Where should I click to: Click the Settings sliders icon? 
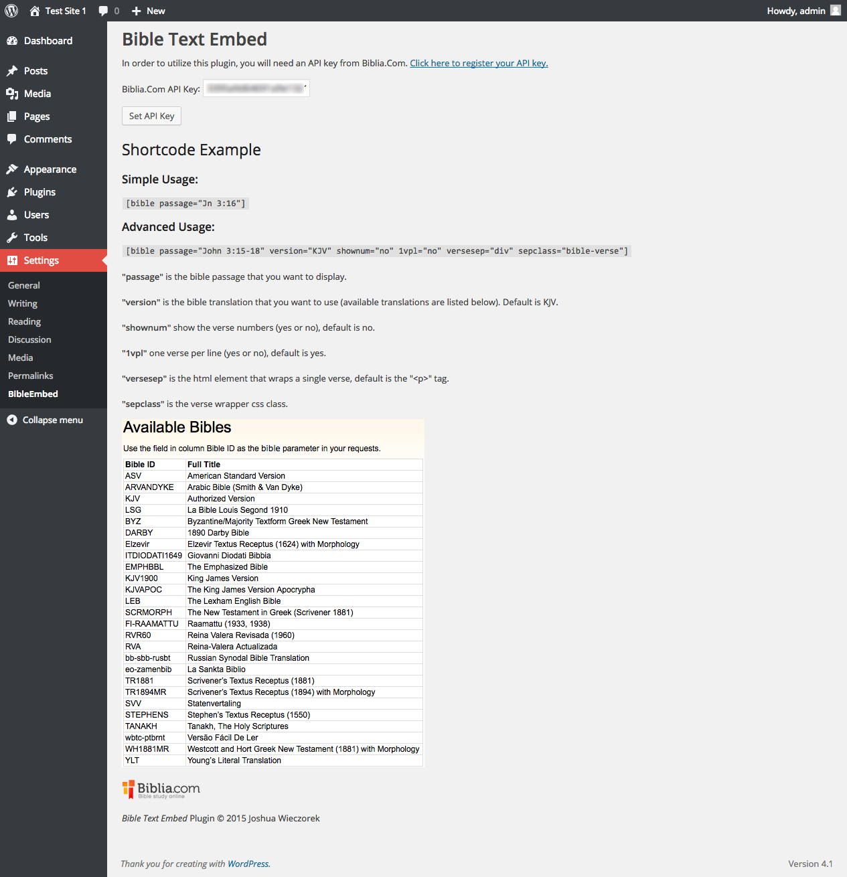12,260
